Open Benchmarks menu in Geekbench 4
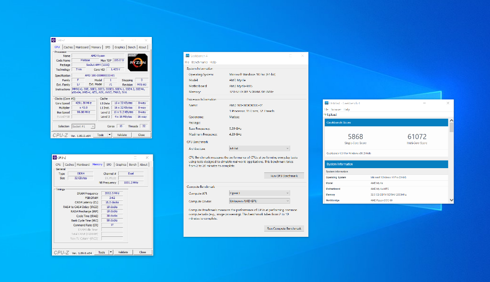The height and width of the screenshot is (282, 490). click(x=199, y=62)
